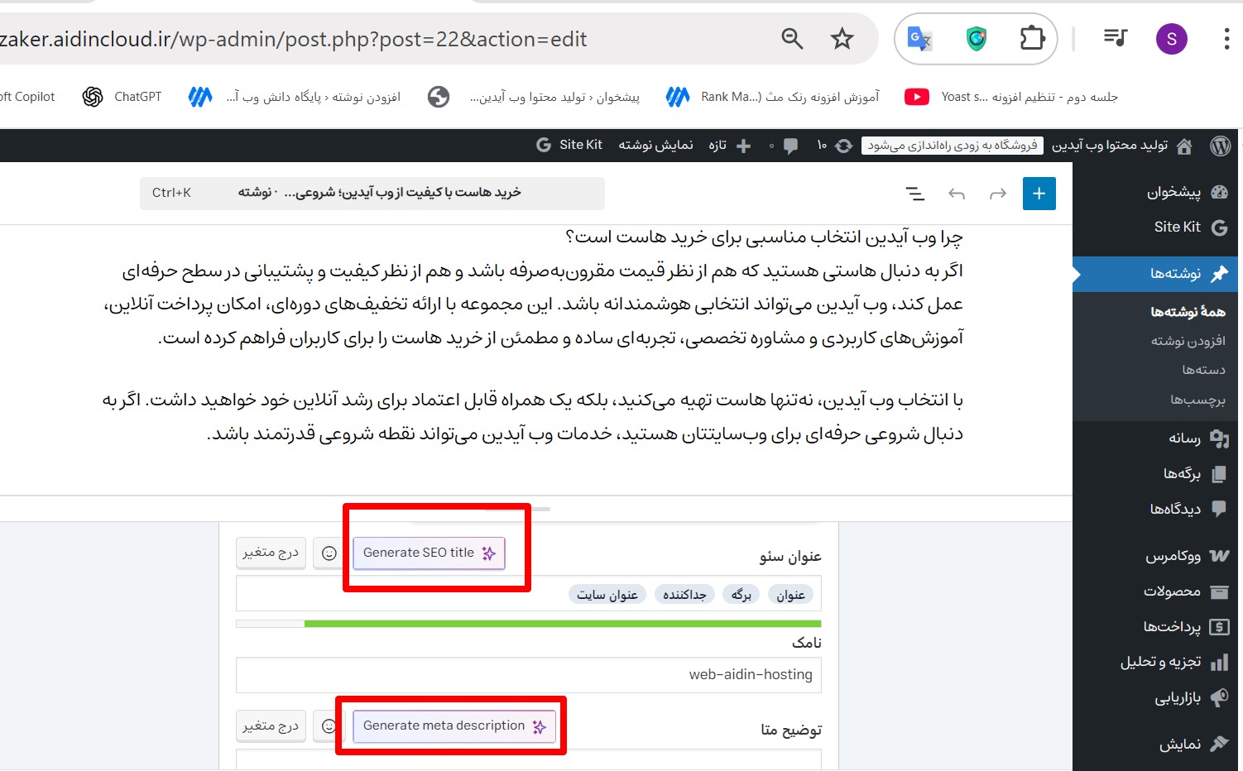Click the slug field containing web-aidin-hosting

(x=528, y=675)
